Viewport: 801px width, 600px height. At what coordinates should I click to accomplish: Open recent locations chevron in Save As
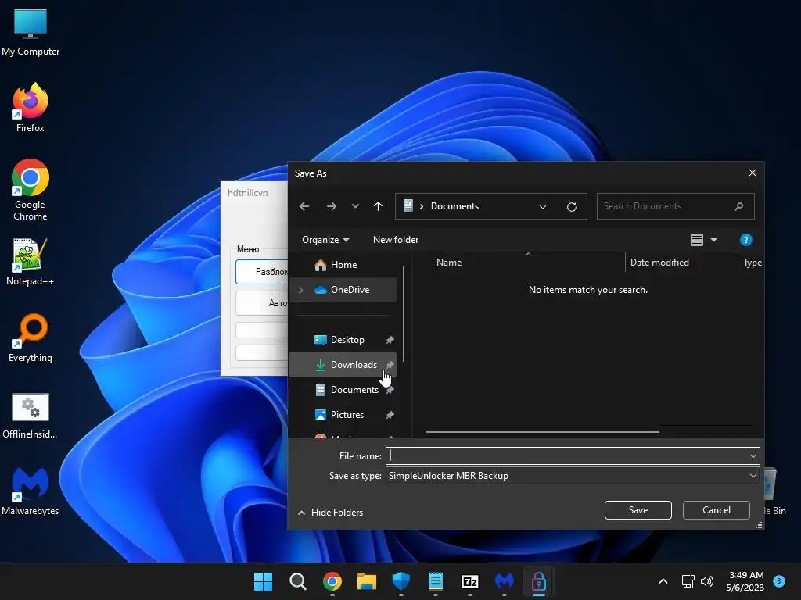click(x=356, y=206)
